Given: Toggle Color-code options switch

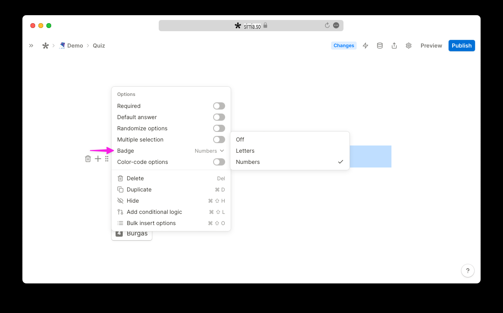Looking at the screenshot, I should point(219,162).
